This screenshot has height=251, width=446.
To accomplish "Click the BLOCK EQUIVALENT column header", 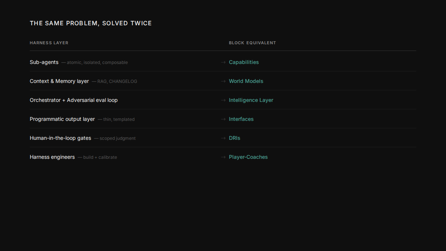I will click(252, 43).
